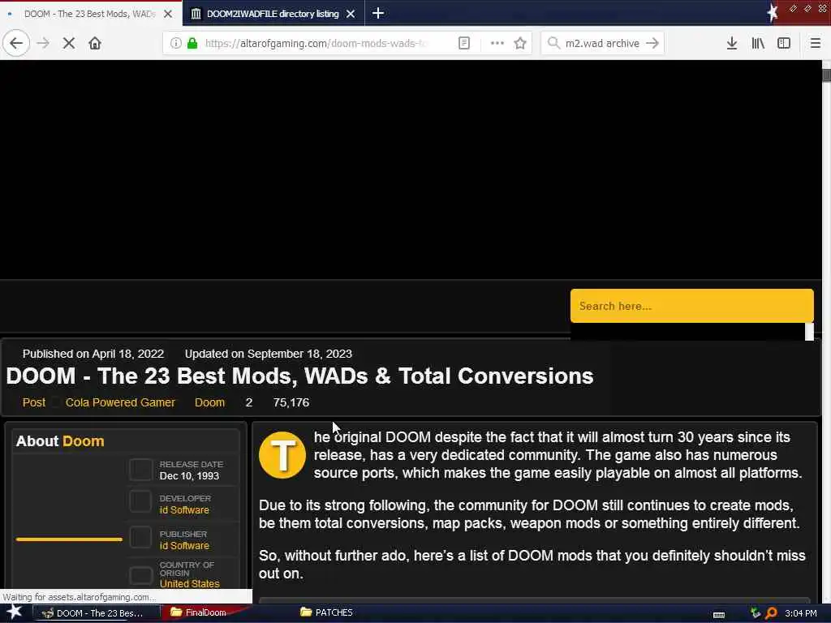Open the browser home page
Screen dimensions: 831x623
(x=95, y=43)
